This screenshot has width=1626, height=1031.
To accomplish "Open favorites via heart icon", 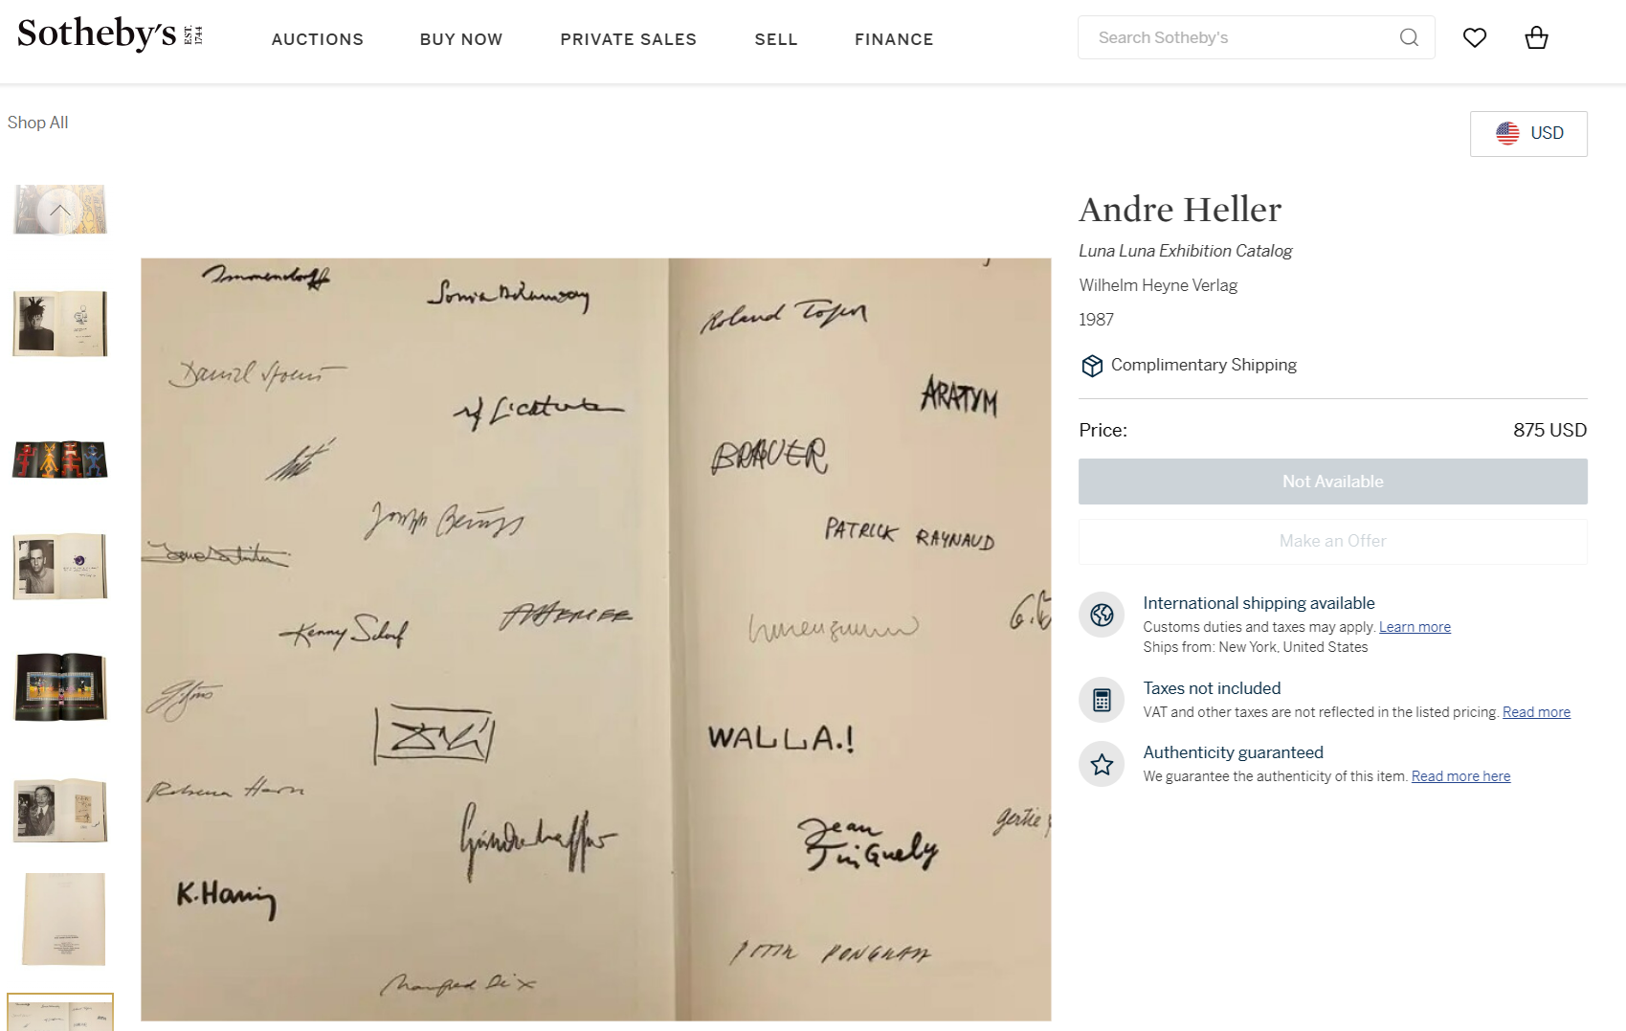I will click(1475, 37).
